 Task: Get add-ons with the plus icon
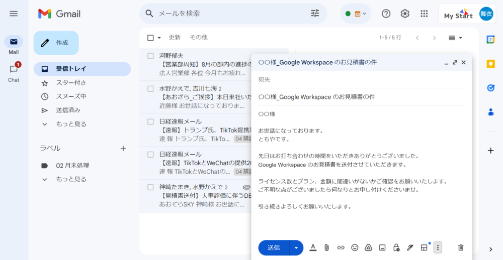tap(490, 151)
